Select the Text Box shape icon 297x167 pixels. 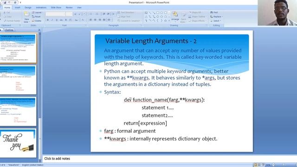[x=146, y=13]
